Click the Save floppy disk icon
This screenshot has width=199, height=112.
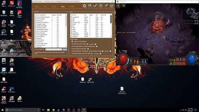[x=90, y=6]
